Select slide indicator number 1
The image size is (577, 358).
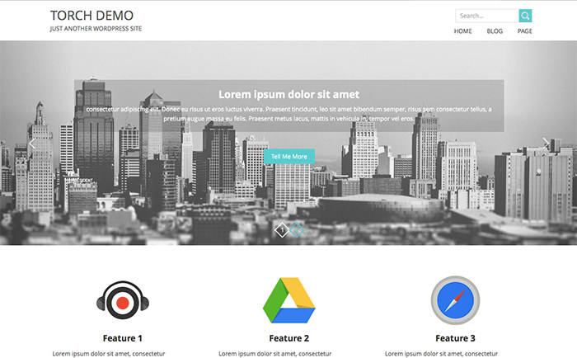(282, 230)
